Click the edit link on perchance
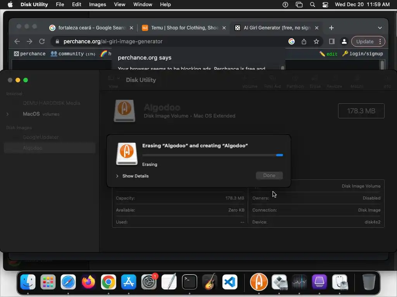 328,54
